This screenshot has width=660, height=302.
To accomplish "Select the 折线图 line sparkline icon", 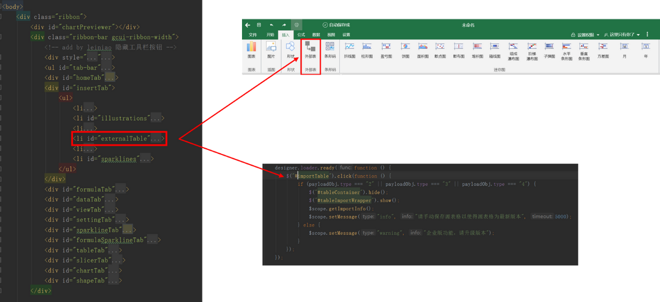I will (x=350, y=47).
